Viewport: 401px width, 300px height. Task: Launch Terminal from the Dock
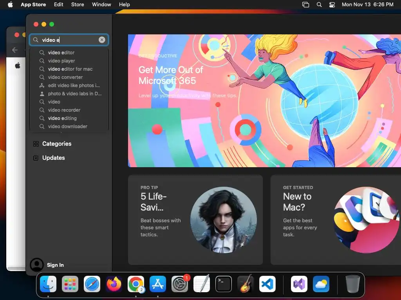pos(224,284)
